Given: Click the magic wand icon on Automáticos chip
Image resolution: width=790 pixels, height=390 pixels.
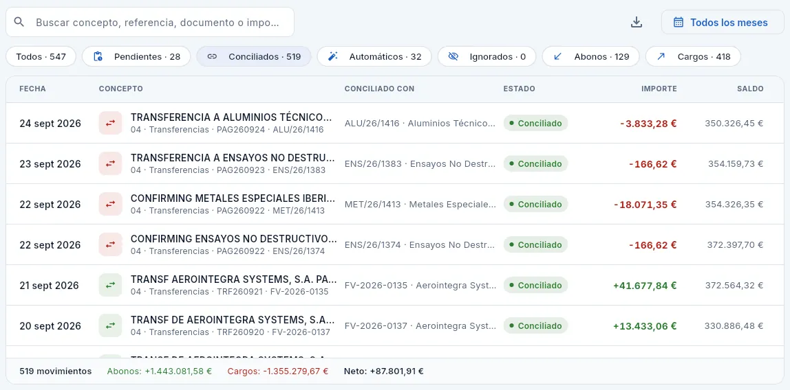Looking at the screenshot, I should pos(332,57).
